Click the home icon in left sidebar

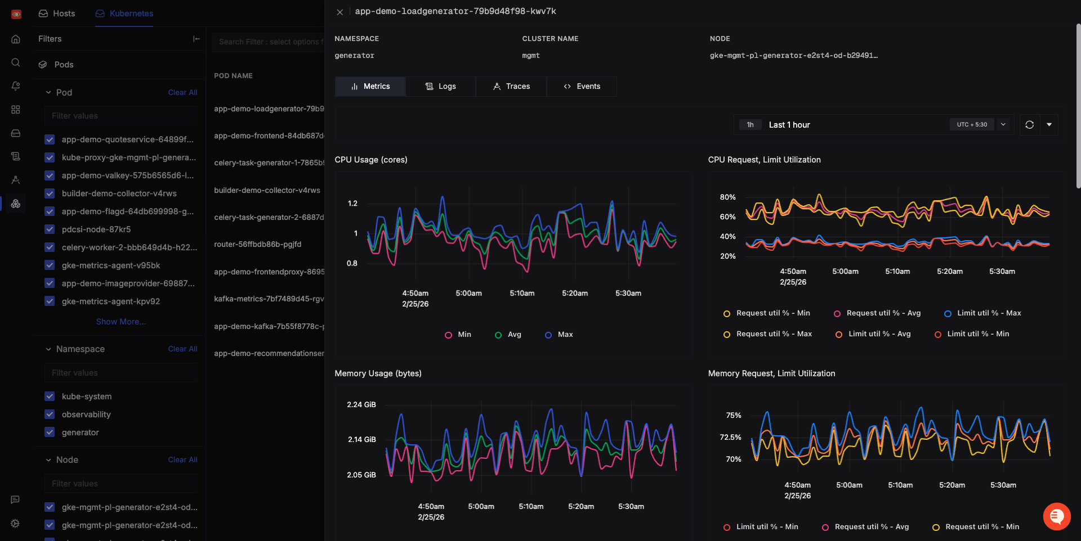pyautogui.click(x=16, y=39)
